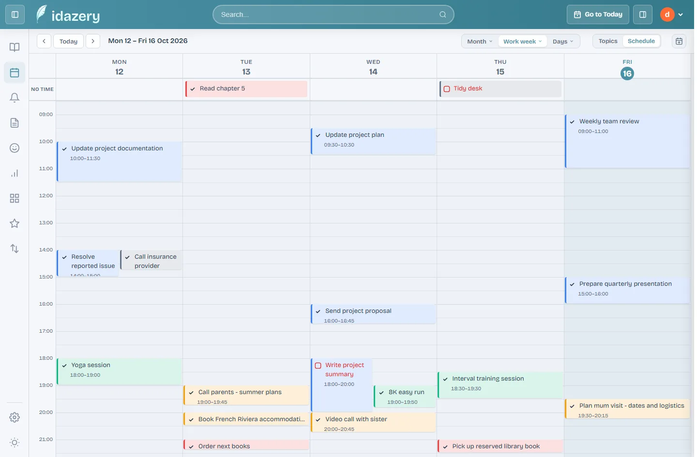Viewport: 697px width, 457px height.
Task: Switch to the Topics tab
Action: 608,41
